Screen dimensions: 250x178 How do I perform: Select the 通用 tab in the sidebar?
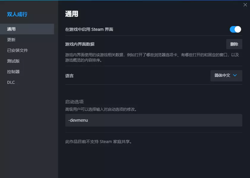coord(11,29)
